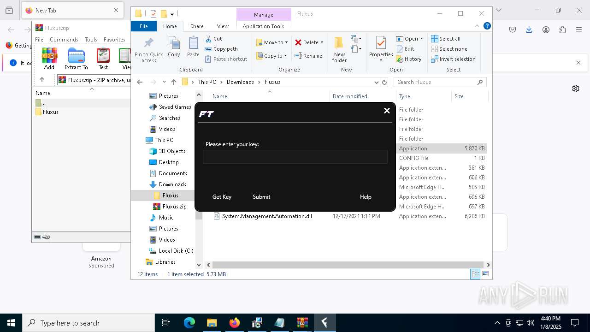Open Recent locations dropdown arrow
This screenshot has width=590, height=332.
click(164, 82)
